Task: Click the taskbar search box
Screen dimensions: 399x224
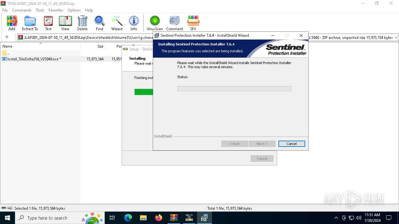Action: coord(60,218)
